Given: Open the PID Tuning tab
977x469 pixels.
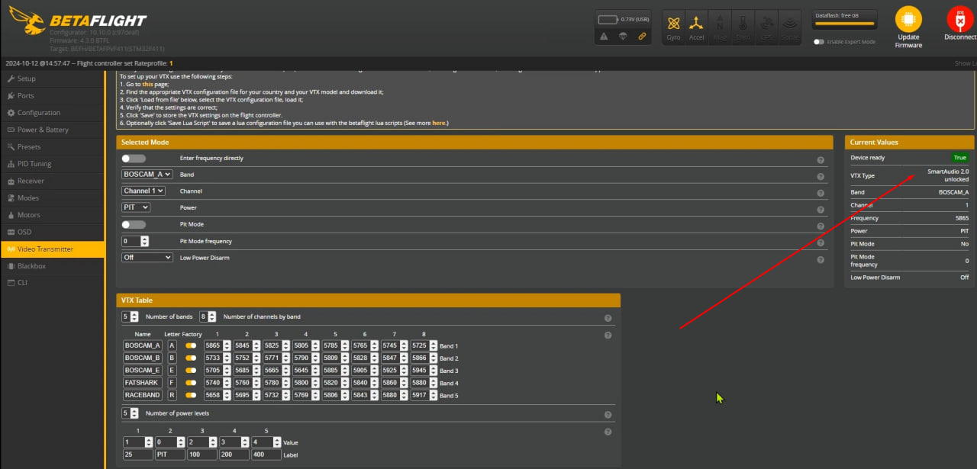Looking at the screenshot, I should (x=34, y=164).
